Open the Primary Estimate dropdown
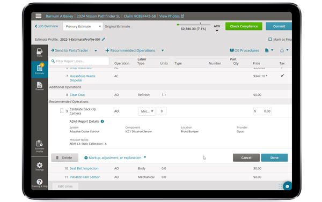This screenshot has width=322, height=202. [83, 26]
